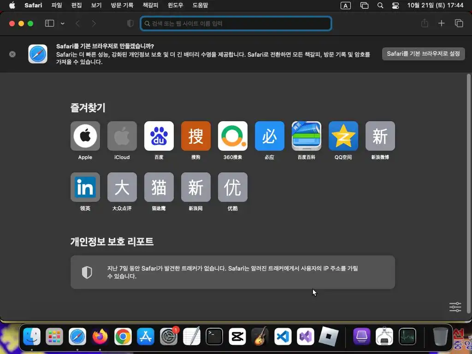Open the Baidu 百度 favorite
The height and width of the screenshot is (354, 472).
pyautogui.click(x=159, y=136)
